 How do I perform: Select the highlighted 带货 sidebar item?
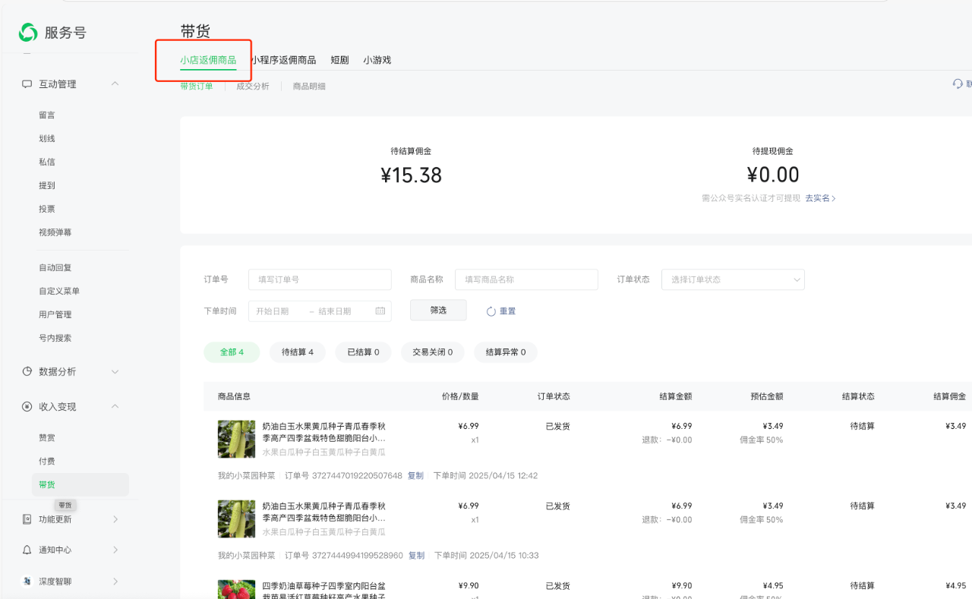(x=80, y=485)
